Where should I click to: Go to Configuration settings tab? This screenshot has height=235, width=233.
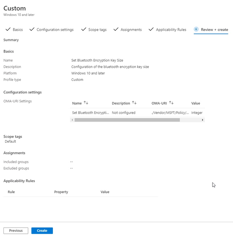click(x=55, y=30)
